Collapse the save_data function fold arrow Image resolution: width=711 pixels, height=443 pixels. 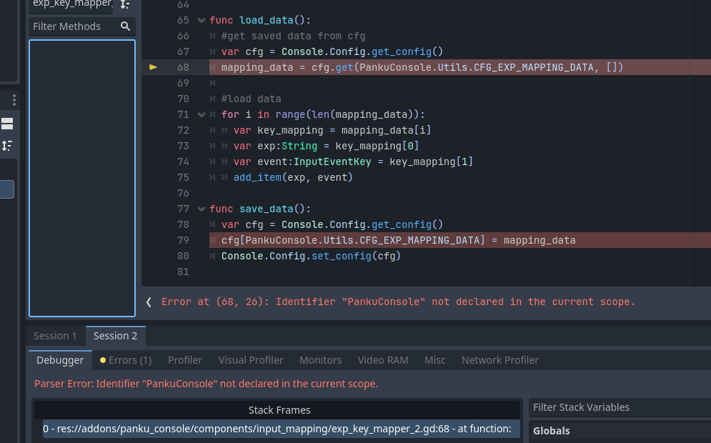click(202, 209)
